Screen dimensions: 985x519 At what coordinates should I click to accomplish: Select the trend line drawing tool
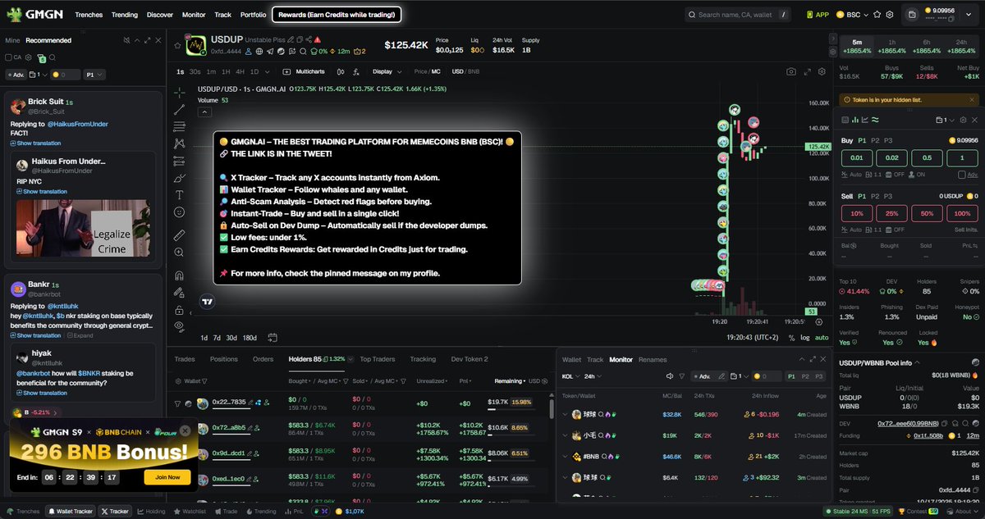(179, 109)
